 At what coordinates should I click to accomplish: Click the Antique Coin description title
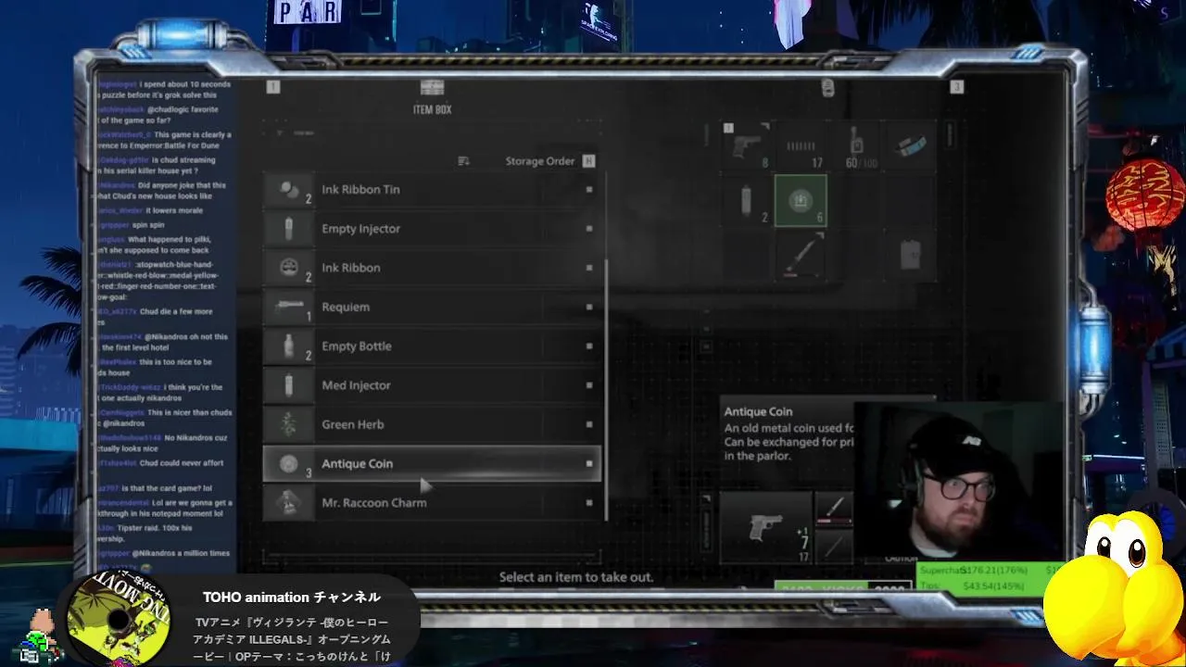click(758, 411)
